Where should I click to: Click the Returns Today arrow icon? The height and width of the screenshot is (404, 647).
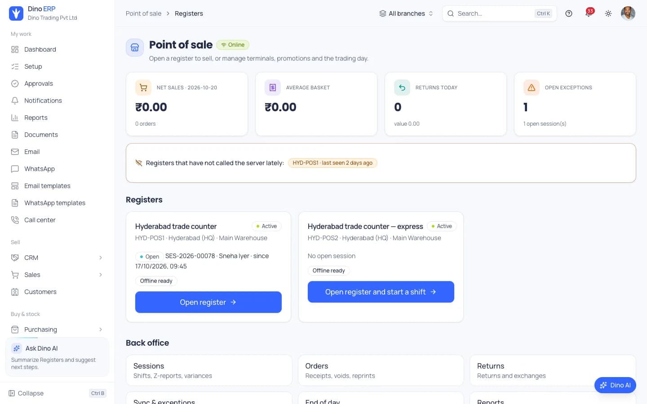[402, 88]
